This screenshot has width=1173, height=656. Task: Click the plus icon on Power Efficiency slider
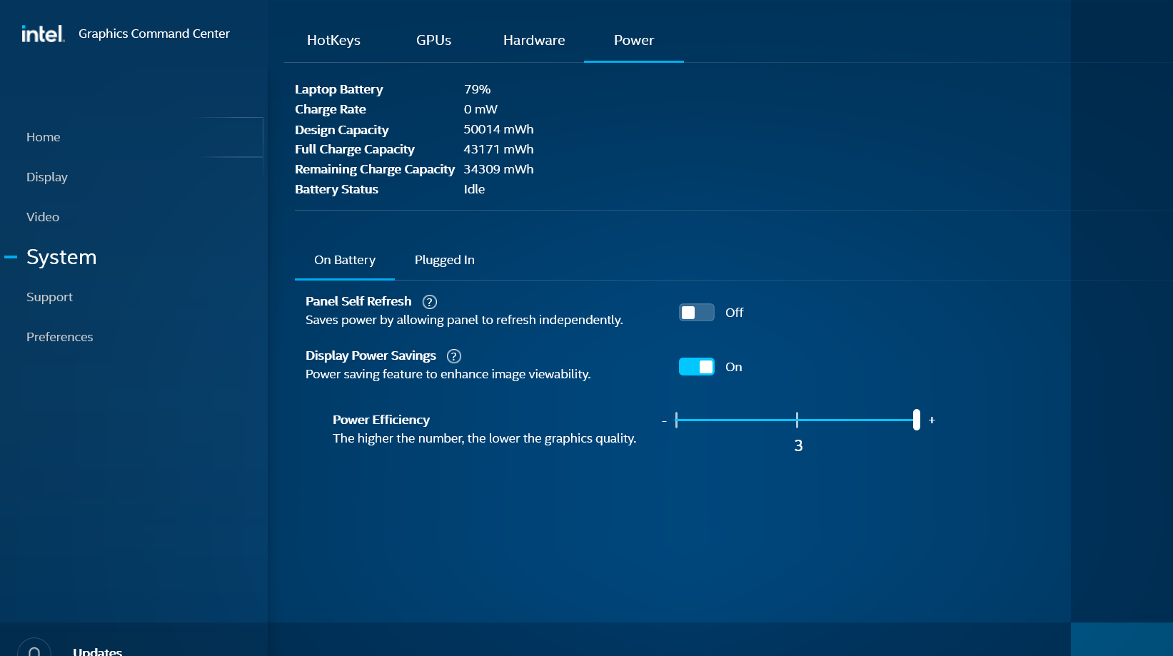click(932, 420)
